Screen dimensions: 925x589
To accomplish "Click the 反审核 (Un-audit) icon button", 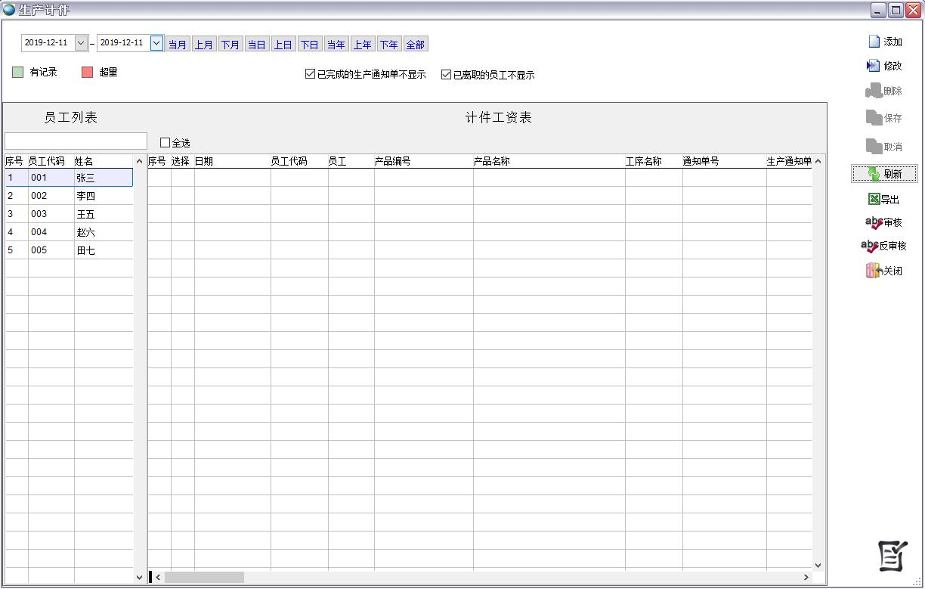I will (x=870, y=246).
